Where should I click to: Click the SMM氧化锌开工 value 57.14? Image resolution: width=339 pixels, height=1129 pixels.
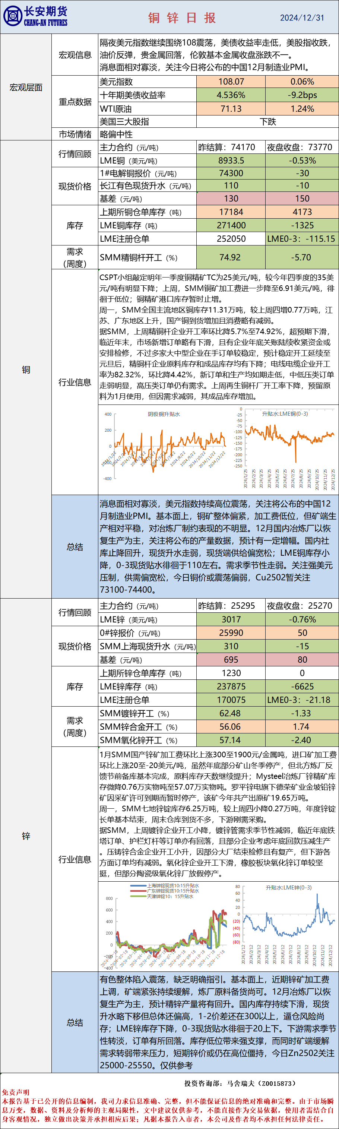pos(231,740)
